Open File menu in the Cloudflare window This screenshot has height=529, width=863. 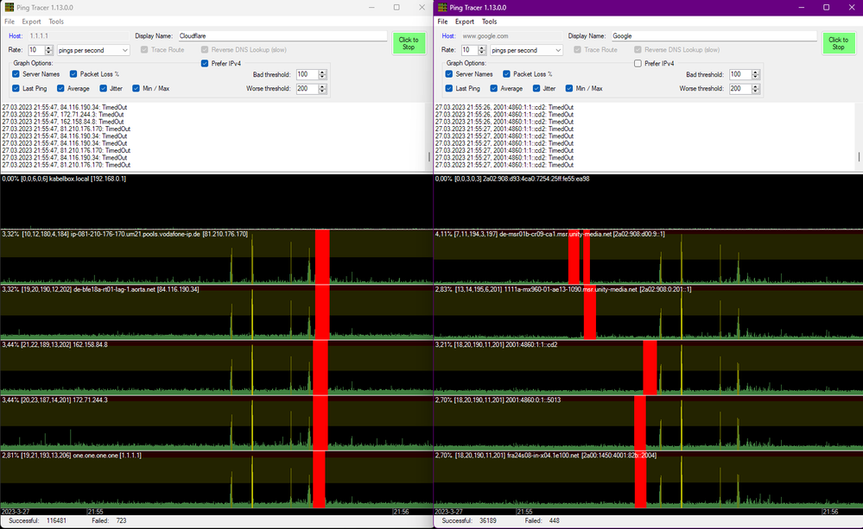pyautogui.click(x=10, y=22)
